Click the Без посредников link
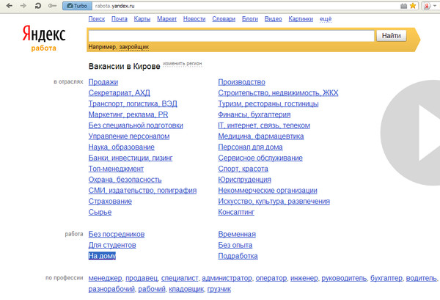Screen dimensions: 440x300 tap(117, 234)
